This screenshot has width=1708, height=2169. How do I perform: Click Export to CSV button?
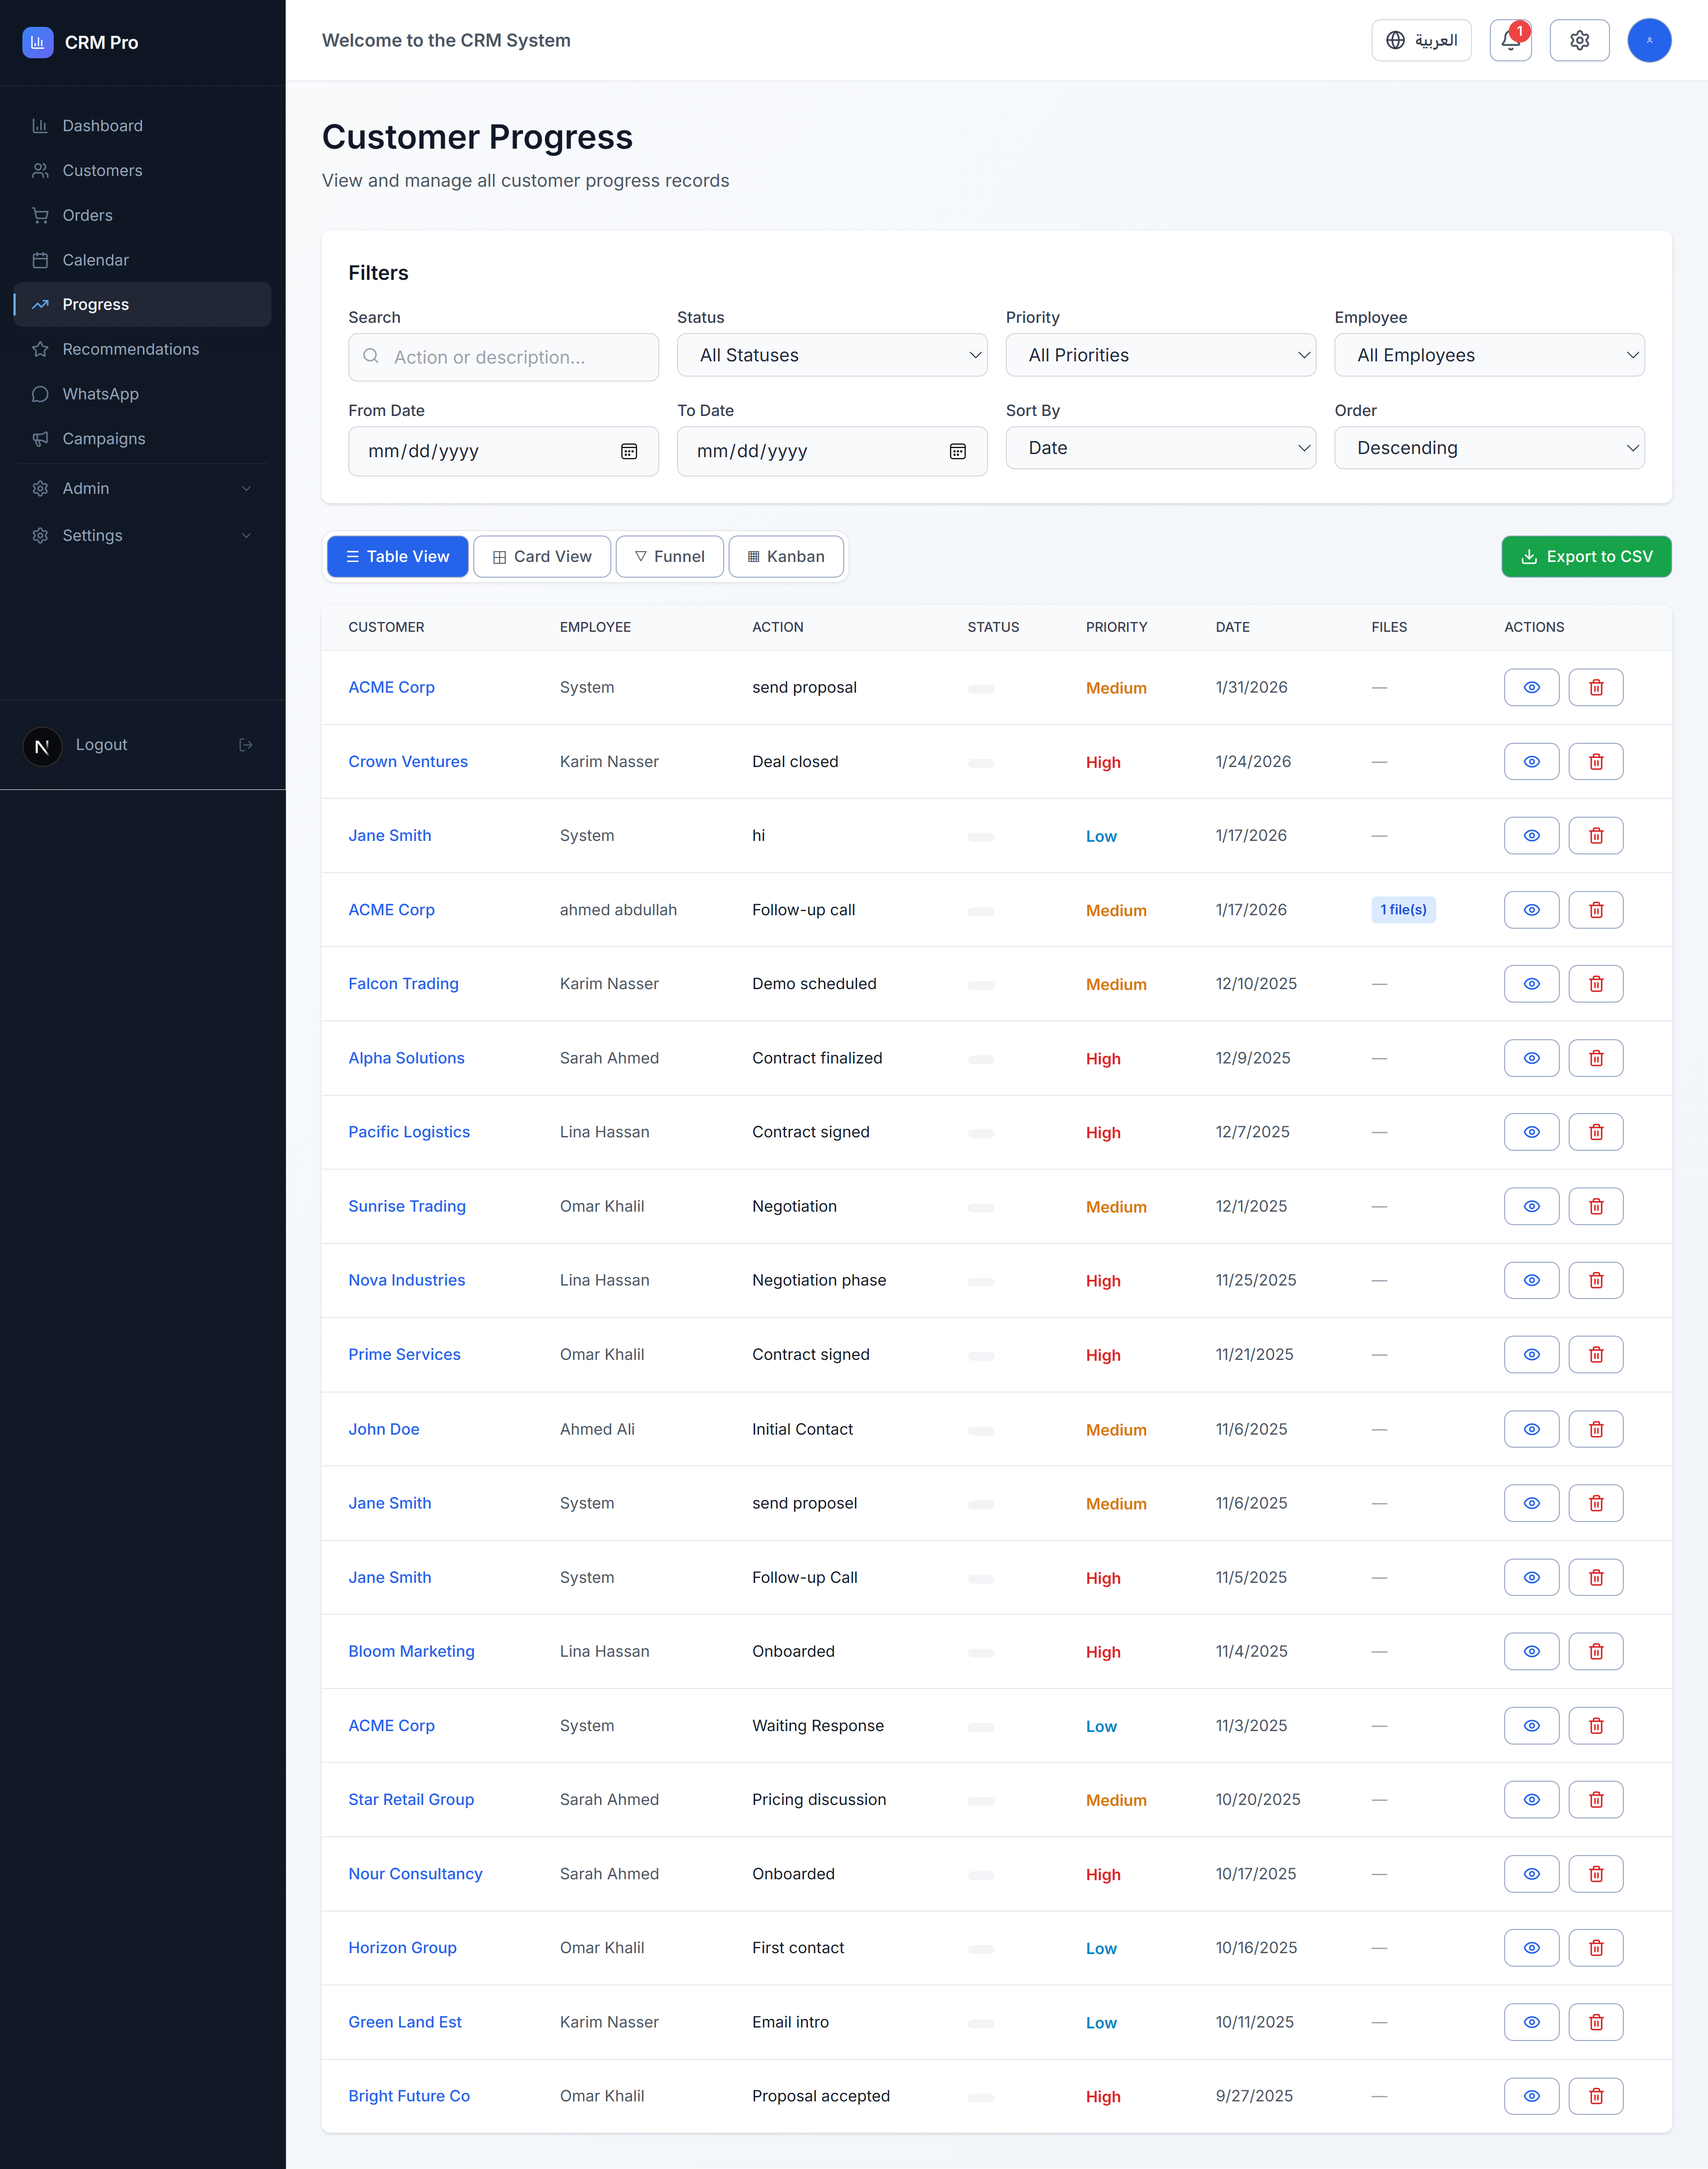pyautogui.click(x=1586, y=557)
